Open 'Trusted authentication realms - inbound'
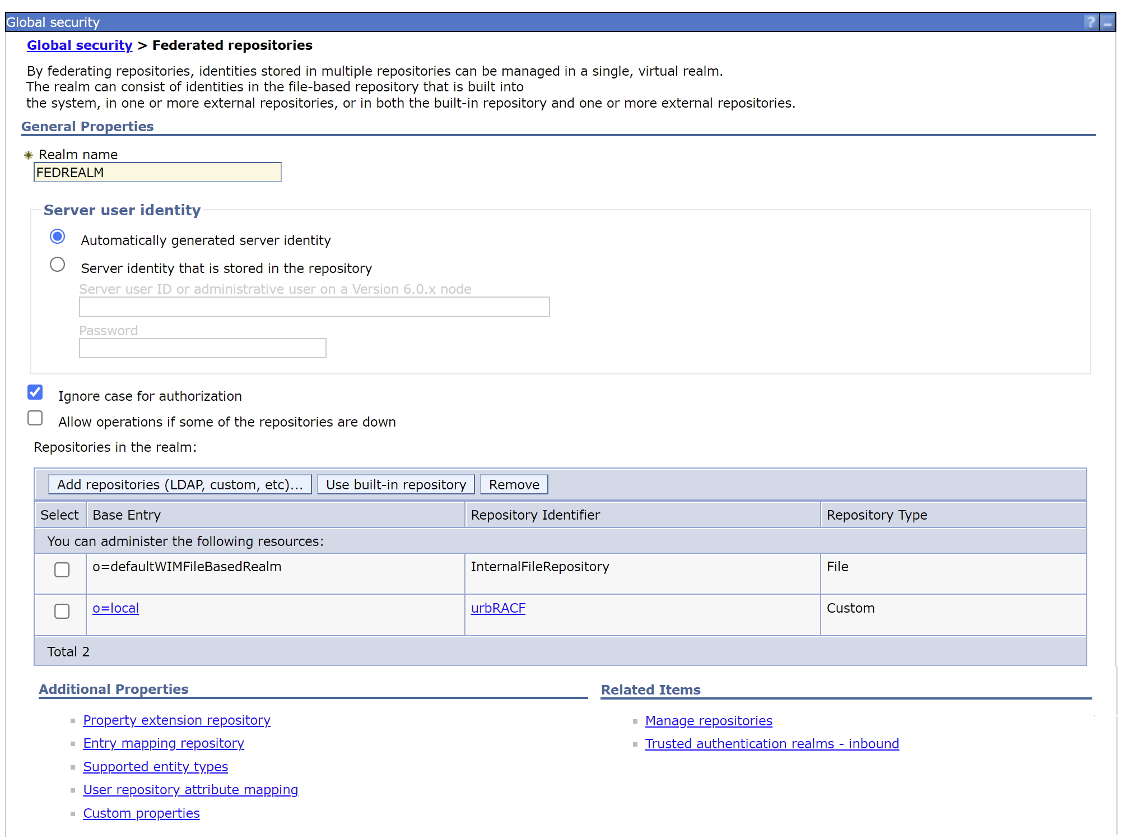 [x=771, y=743]
